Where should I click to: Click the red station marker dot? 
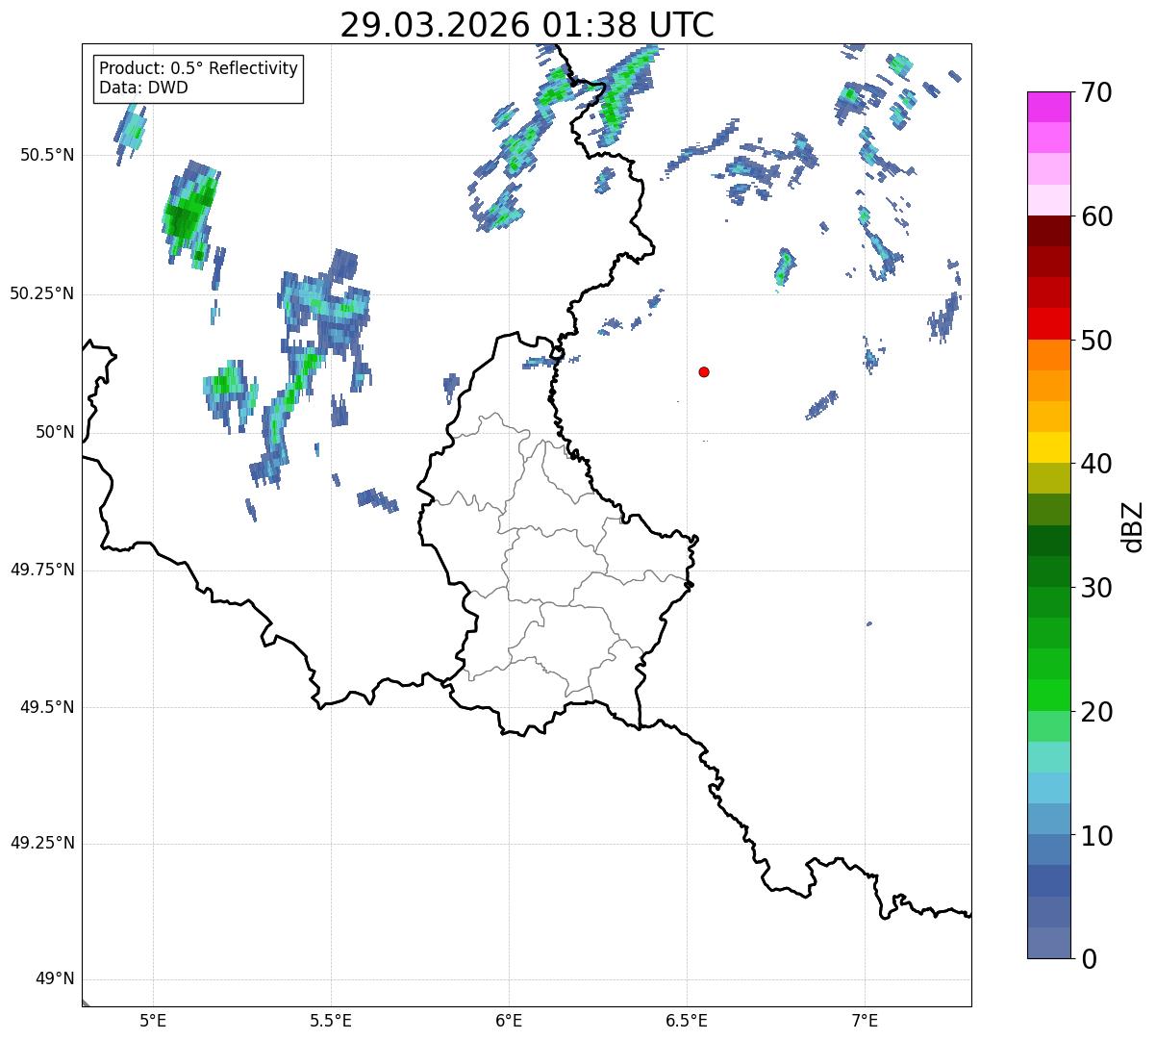704,372
